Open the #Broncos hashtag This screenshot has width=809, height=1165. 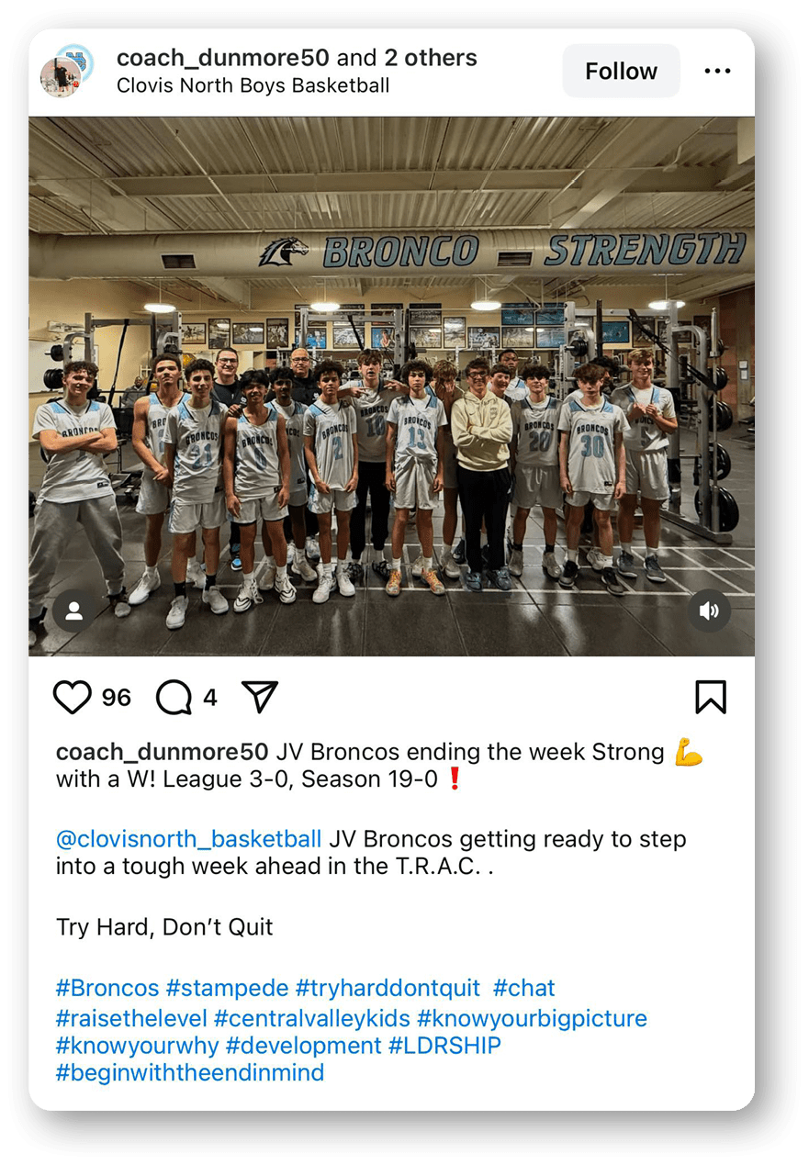pyautogui.click(x=107, y=989)
